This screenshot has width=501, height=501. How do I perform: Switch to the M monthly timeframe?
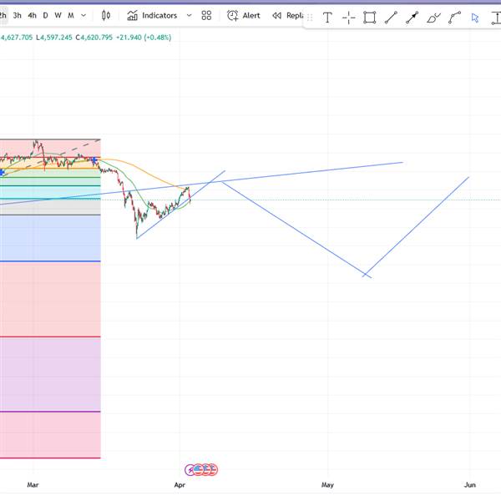(x=71, y=15)
